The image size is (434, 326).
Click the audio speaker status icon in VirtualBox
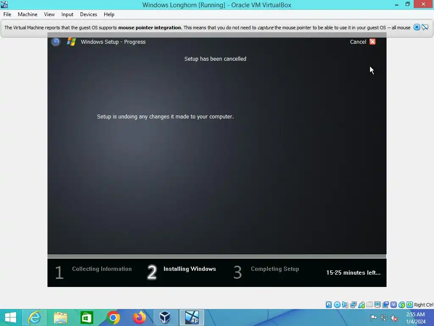coord(345,305)
